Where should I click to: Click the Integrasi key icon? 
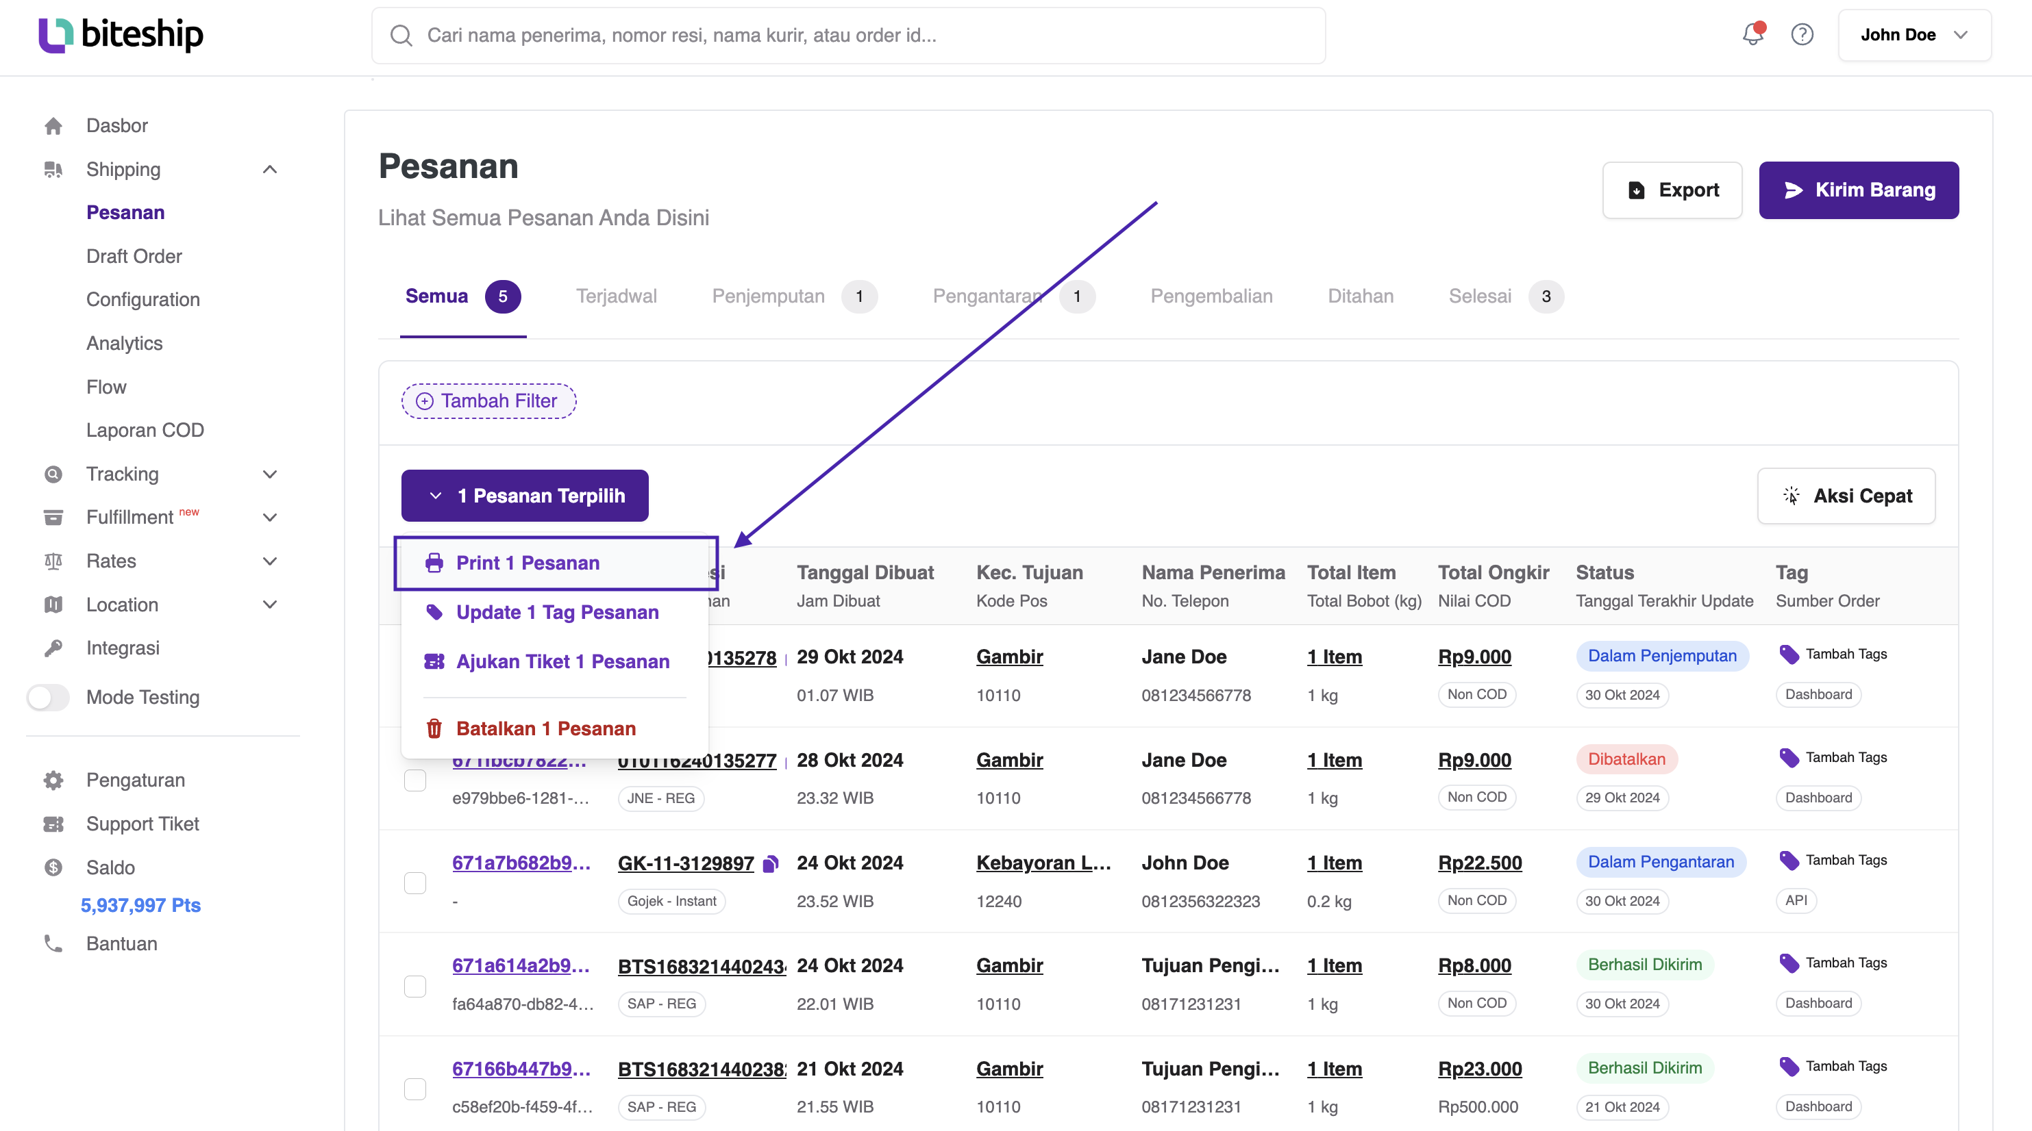point(53,648)
